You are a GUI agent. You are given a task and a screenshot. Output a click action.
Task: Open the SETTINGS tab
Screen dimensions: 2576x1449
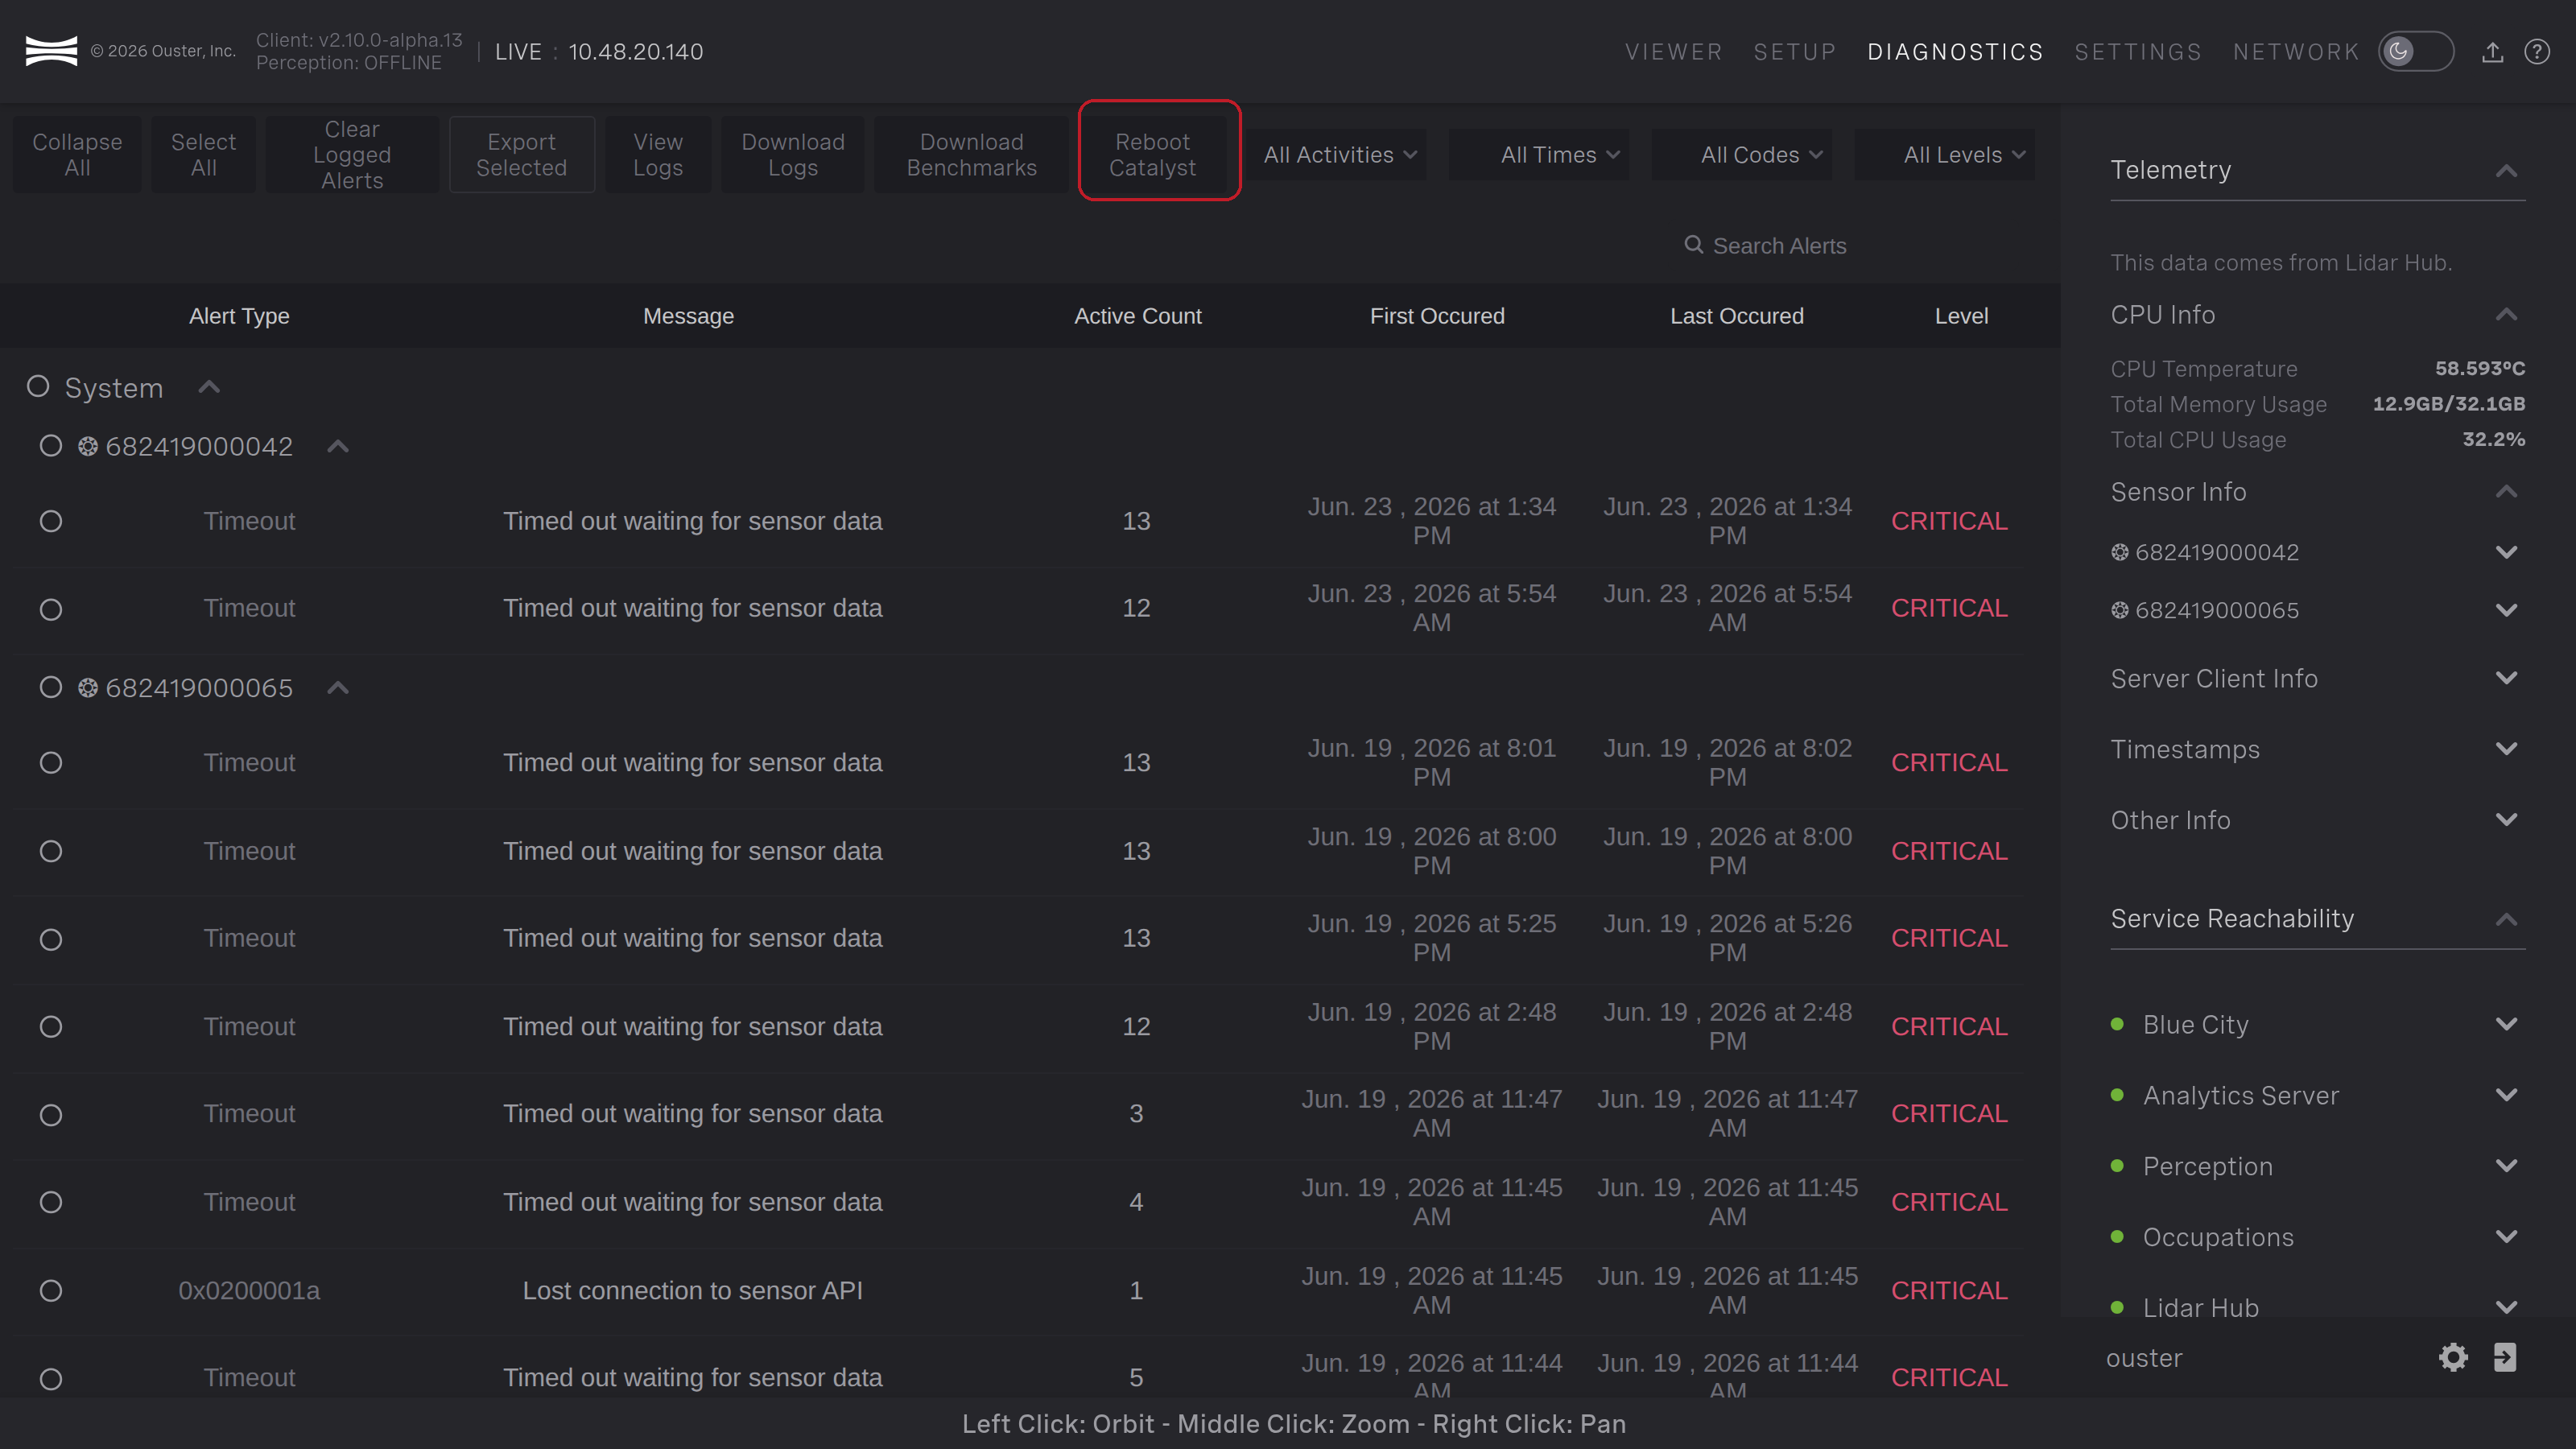(x=2138, y=52)
